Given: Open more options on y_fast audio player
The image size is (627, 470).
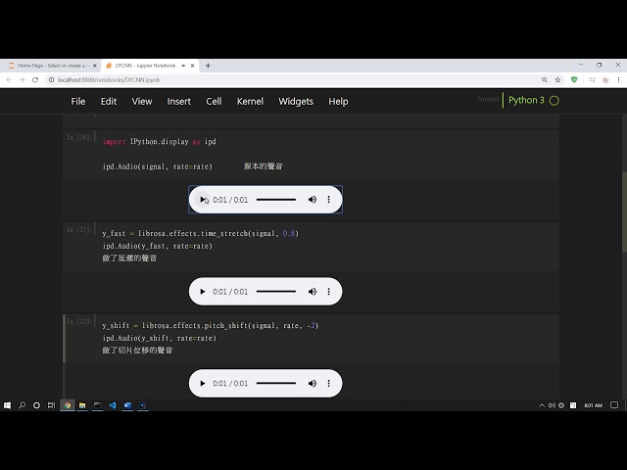Looking at the screenshot, I should click(x=329, y=292).
